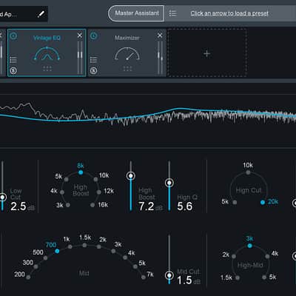Open the preset list icon
Image resolution: width=296 pixels, height=296 pixels.
click(x=172, y=13)
